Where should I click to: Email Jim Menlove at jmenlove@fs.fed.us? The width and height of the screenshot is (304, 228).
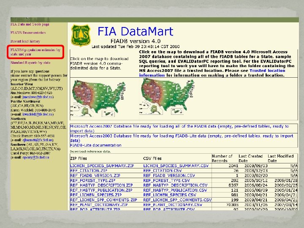(x=38, y=97)
